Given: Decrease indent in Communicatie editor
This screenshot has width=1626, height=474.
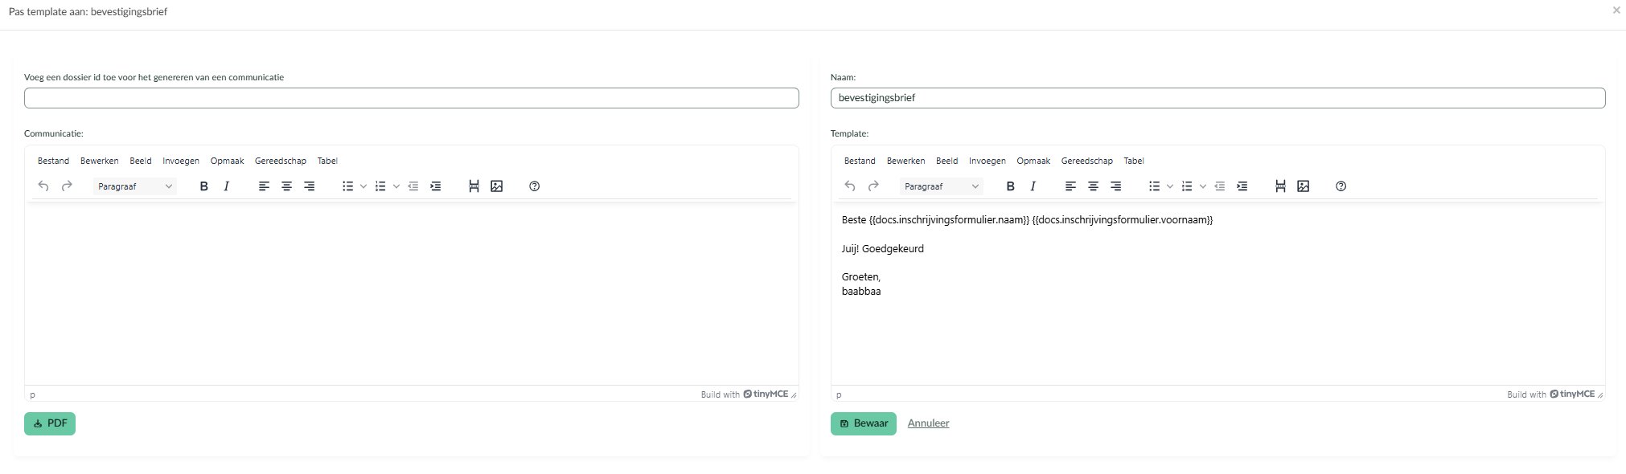Looking at the screenshot, I should click(x=413, y=186).
